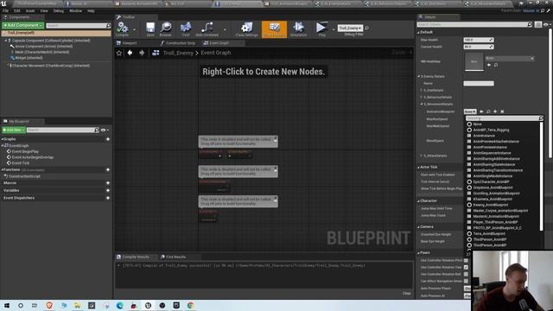Expand S_AttackDetails struct
The image size is (553, 311).
pos(421,155)
